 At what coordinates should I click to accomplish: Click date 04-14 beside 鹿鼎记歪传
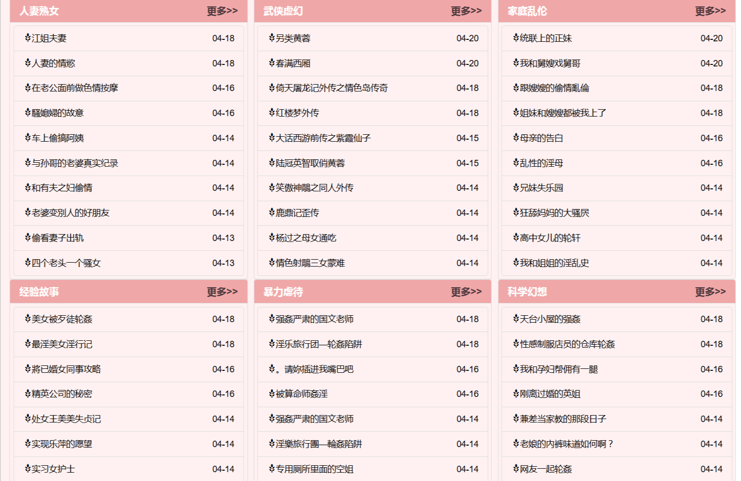tap(468, 213)
